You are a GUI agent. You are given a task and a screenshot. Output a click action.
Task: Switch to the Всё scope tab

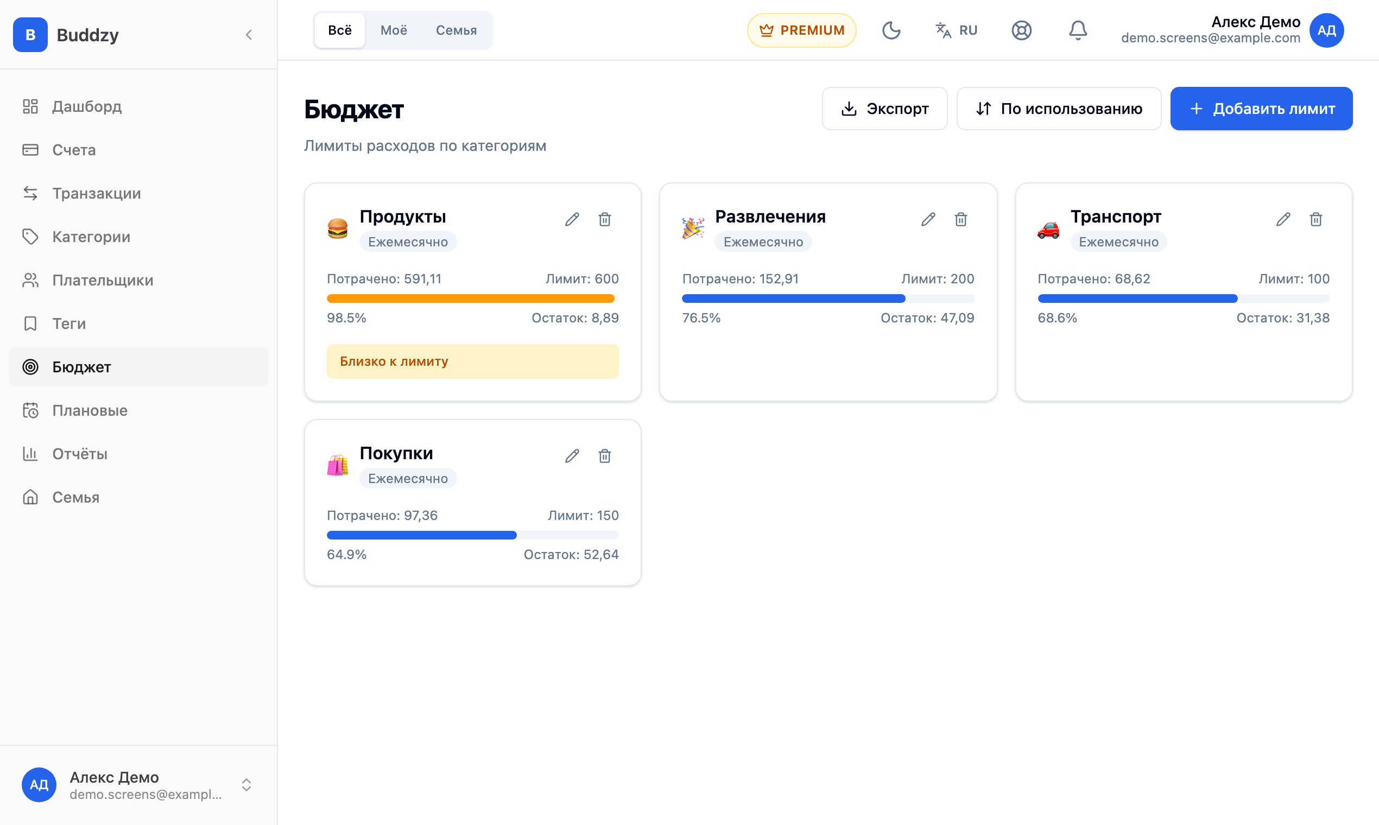tap(340, 30)
